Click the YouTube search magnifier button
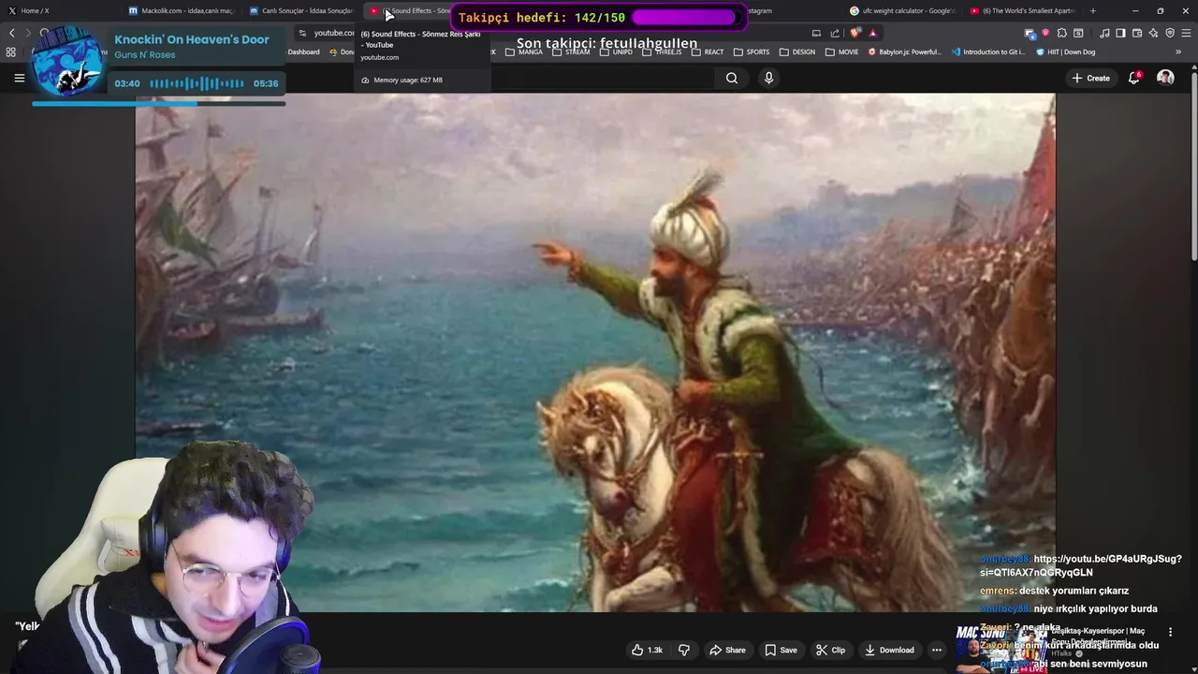Screen dimensions: 1198x674 732,78
